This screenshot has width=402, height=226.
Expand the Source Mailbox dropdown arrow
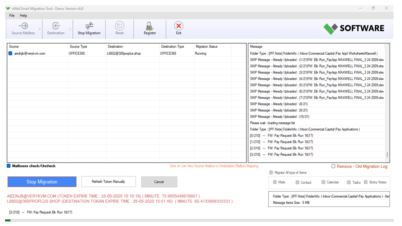[x=40, y=29]
